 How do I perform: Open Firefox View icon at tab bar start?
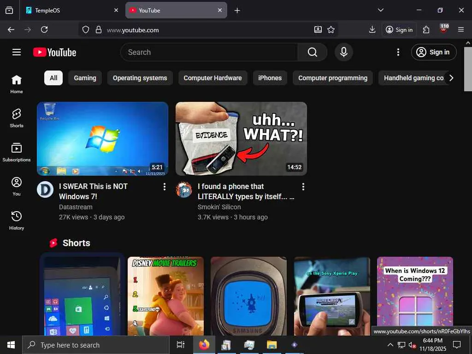pyautogui.click(x=9, y=10)
